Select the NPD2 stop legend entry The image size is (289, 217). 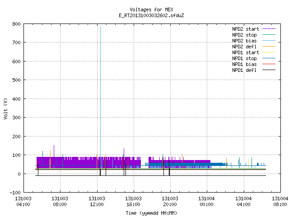(244, 35)
